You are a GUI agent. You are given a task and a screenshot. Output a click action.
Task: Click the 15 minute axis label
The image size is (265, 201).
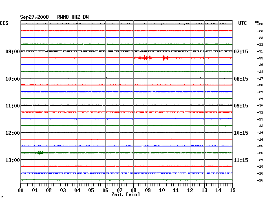[x=232, y=190]
